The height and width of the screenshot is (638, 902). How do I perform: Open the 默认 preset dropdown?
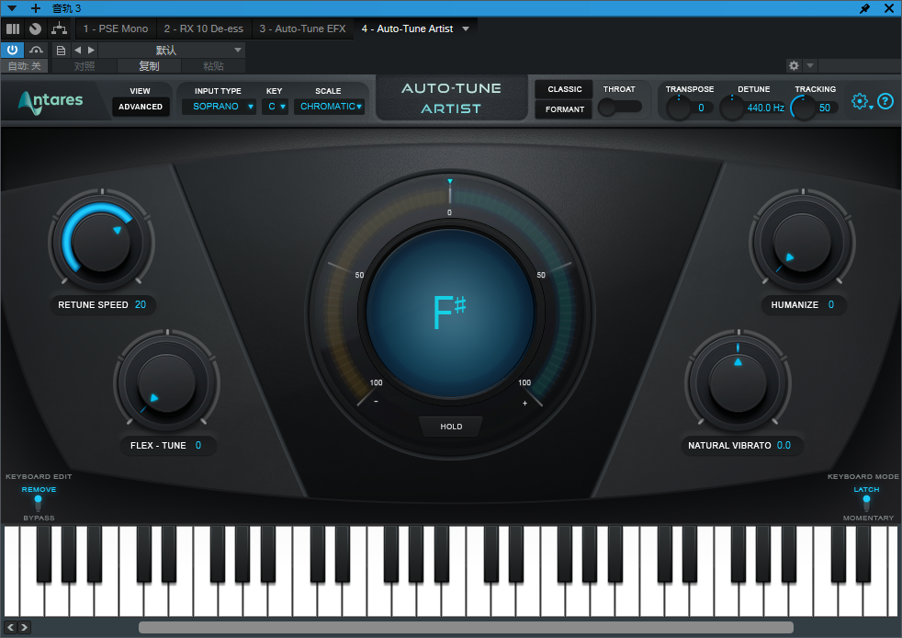(x=173, y=50)
